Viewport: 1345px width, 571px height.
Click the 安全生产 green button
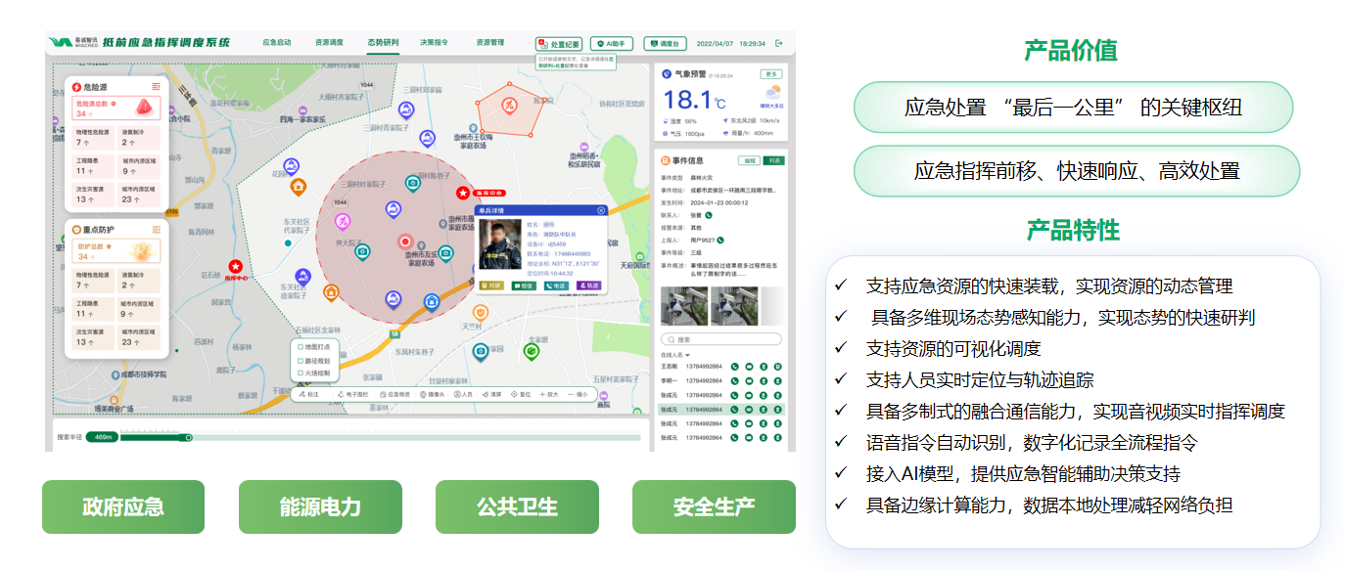pos(714,506)
